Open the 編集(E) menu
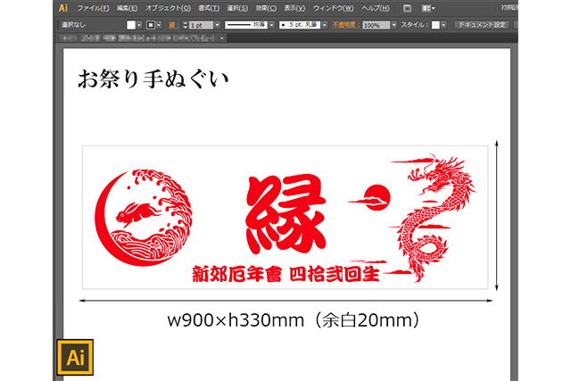The width and height of the screenshot is (571, 381). (x=126, y=8)
